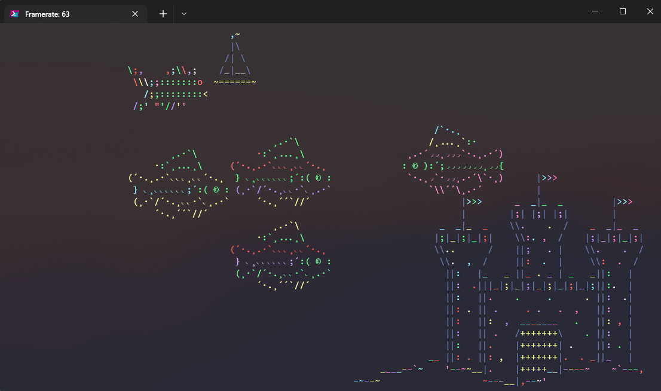This screenshot has width=661, height=391.
Task: Open the profile dropdown menu
Action: [184, 14]
